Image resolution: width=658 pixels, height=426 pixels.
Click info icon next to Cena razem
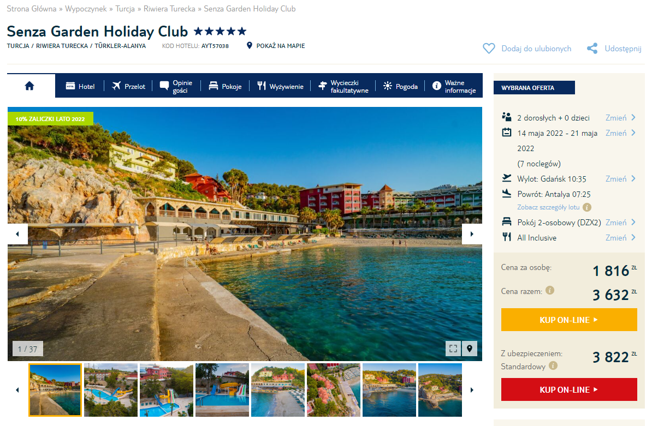pyautogui.click(x=550, y=291)
